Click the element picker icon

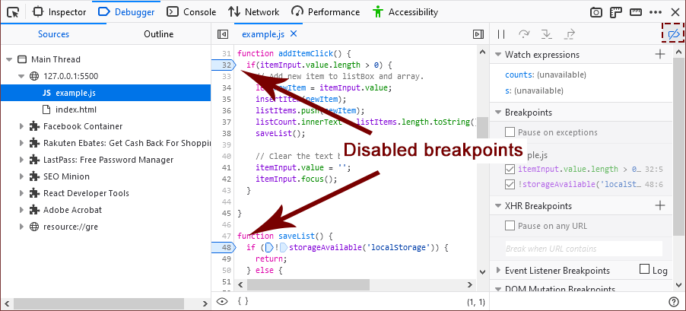[13, 12]
